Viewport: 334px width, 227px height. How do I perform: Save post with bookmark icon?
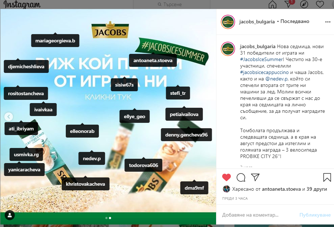(327, 177)
